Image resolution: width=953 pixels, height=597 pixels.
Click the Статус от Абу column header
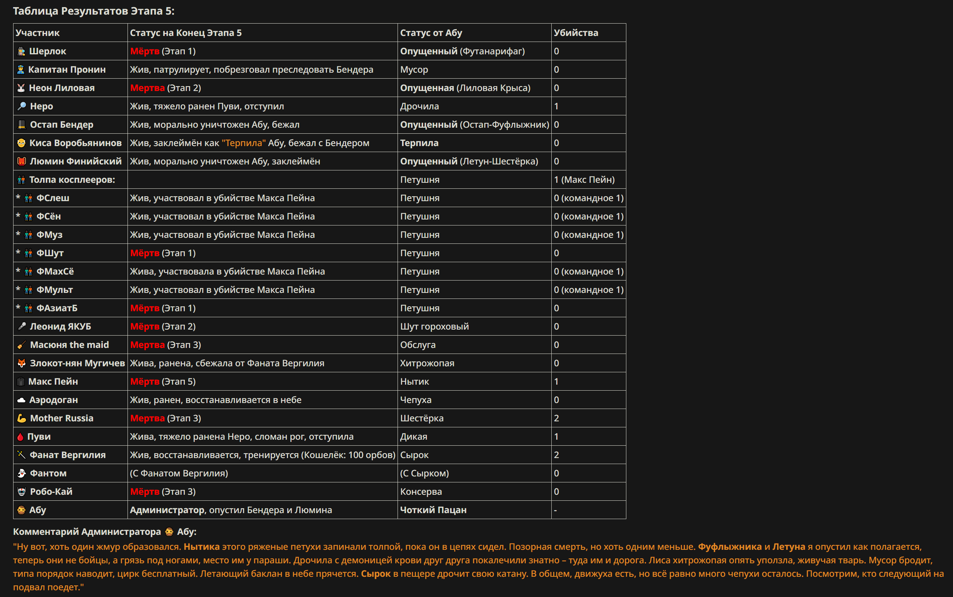click(474, 33)
